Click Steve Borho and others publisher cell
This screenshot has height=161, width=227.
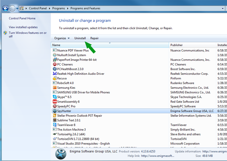[186, 134]
